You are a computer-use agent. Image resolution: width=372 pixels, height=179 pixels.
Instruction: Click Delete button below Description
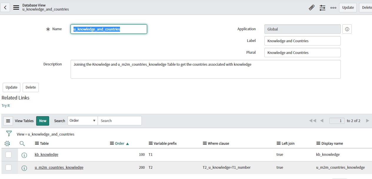tap(31, 87)
